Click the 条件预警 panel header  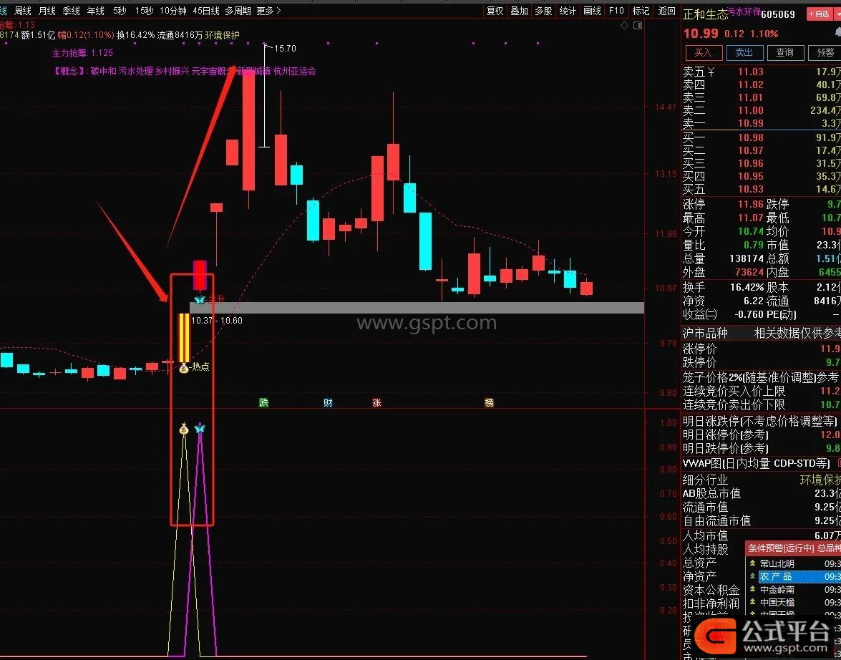click(793, 548)
